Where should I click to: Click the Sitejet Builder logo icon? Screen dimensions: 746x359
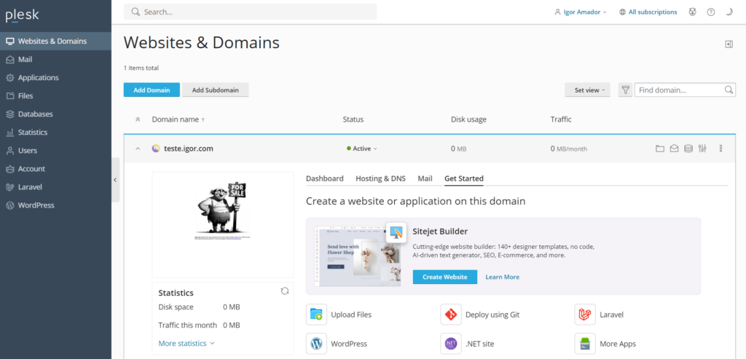point(396,232)
